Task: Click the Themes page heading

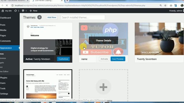Action: click(x=29, y=17)
